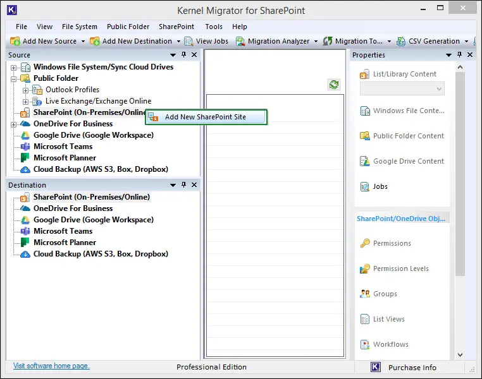This screenshot has height=379, width=482.
Task: Pin the Source panel with pushpin icon
Action: pos(183,55)
